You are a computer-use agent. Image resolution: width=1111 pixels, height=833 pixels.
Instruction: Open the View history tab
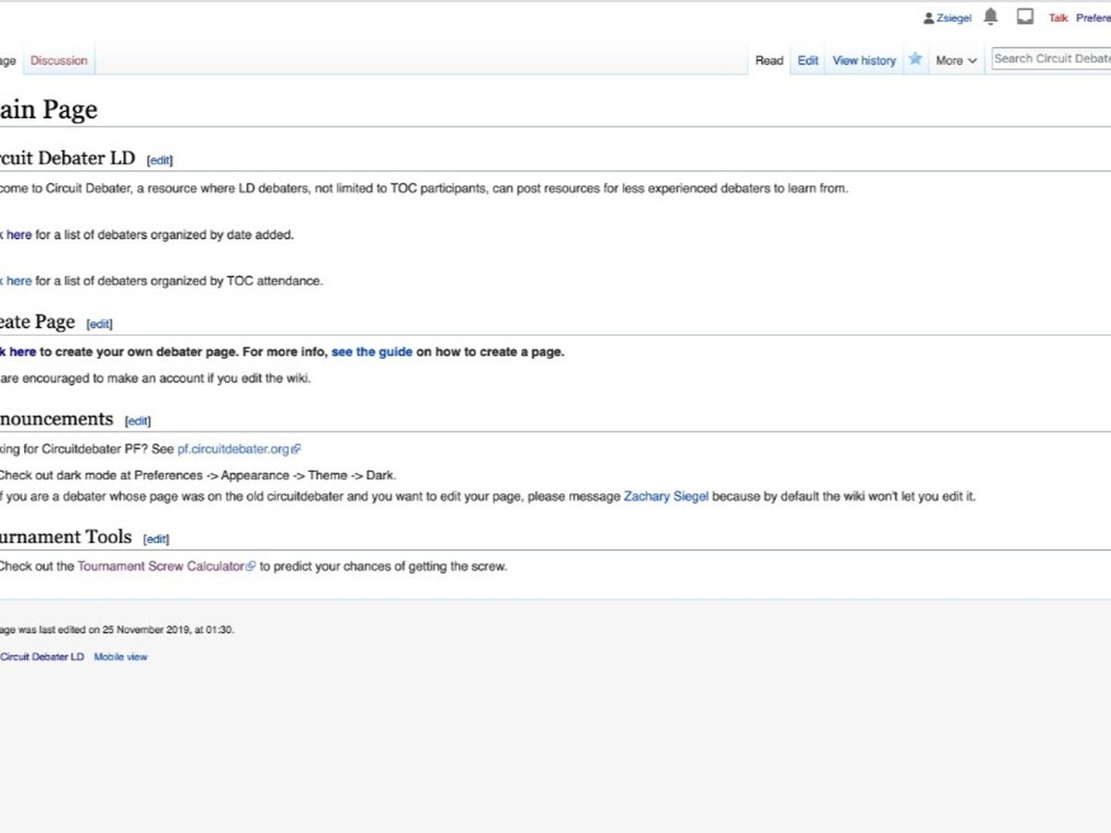coord(864,61)
